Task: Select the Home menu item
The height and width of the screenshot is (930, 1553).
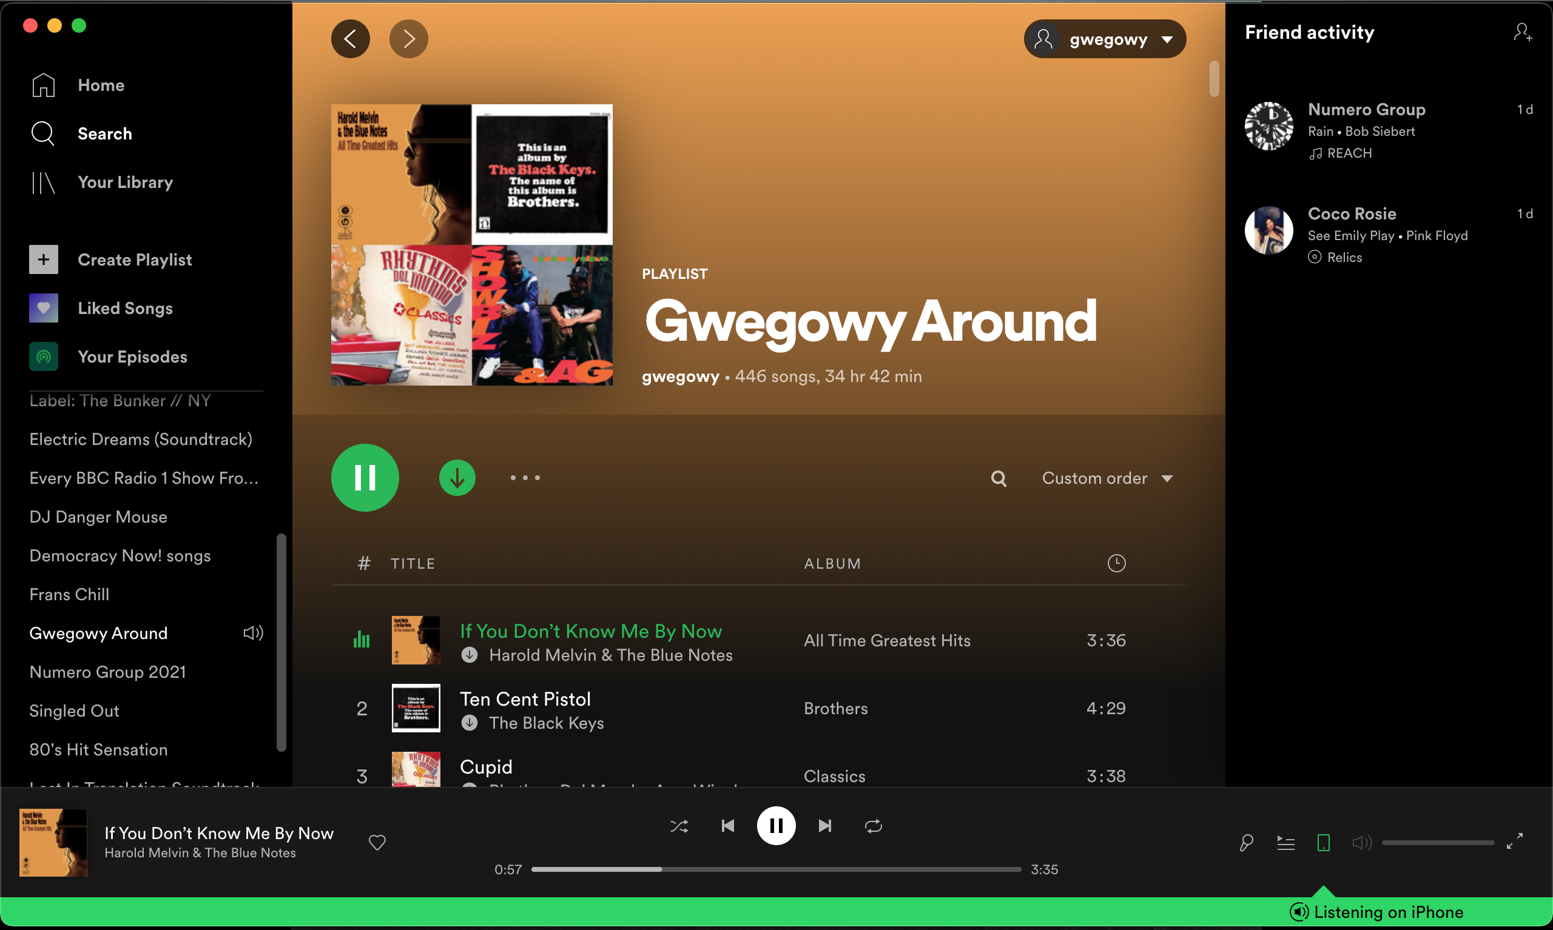Action: [x=99, y=85]
